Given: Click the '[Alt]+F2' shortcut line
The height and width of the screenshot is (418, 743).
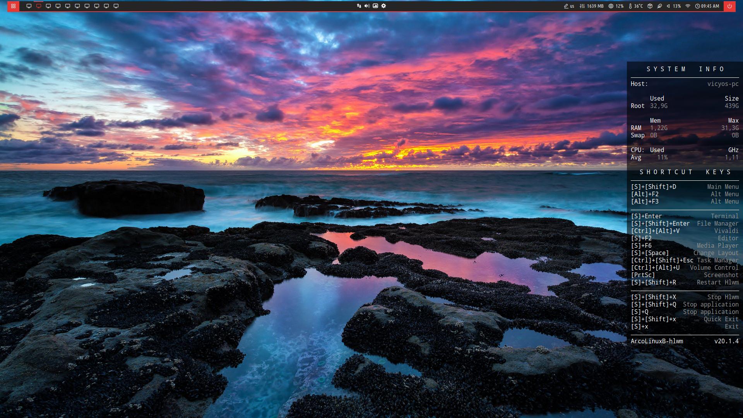Looking at the screenshot, I should pyautogui.click(x=685, y=194).
